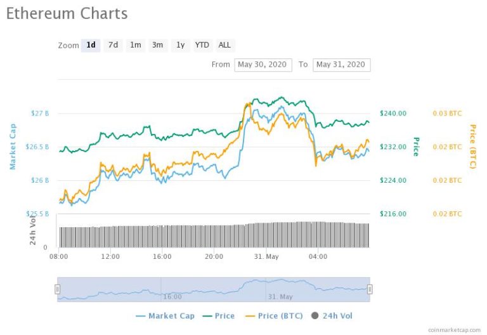Image resolution: width=487 pixels, height=335 pixels.
Task: Choose the 3m zoom button
Action: (x=157, y=45)
